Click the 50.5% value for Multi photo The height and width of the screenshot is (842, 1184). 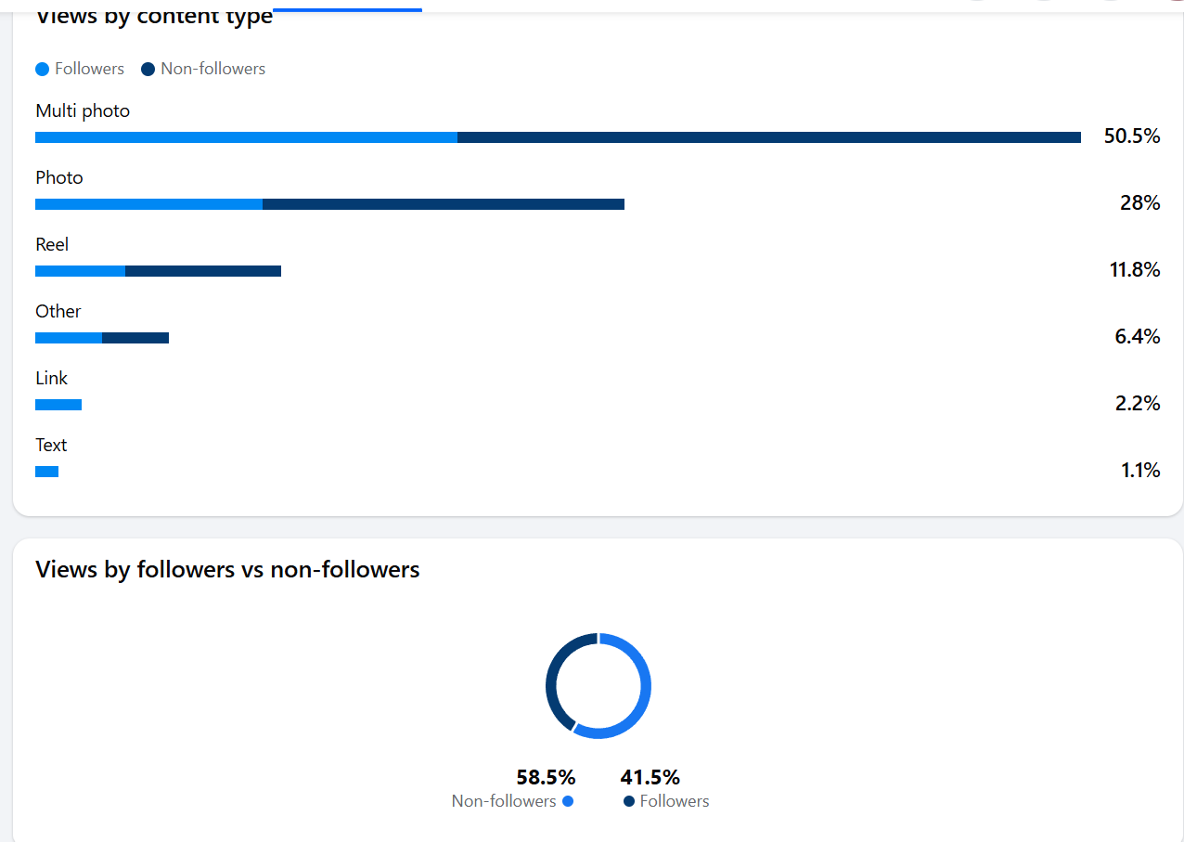point(1131,136)
